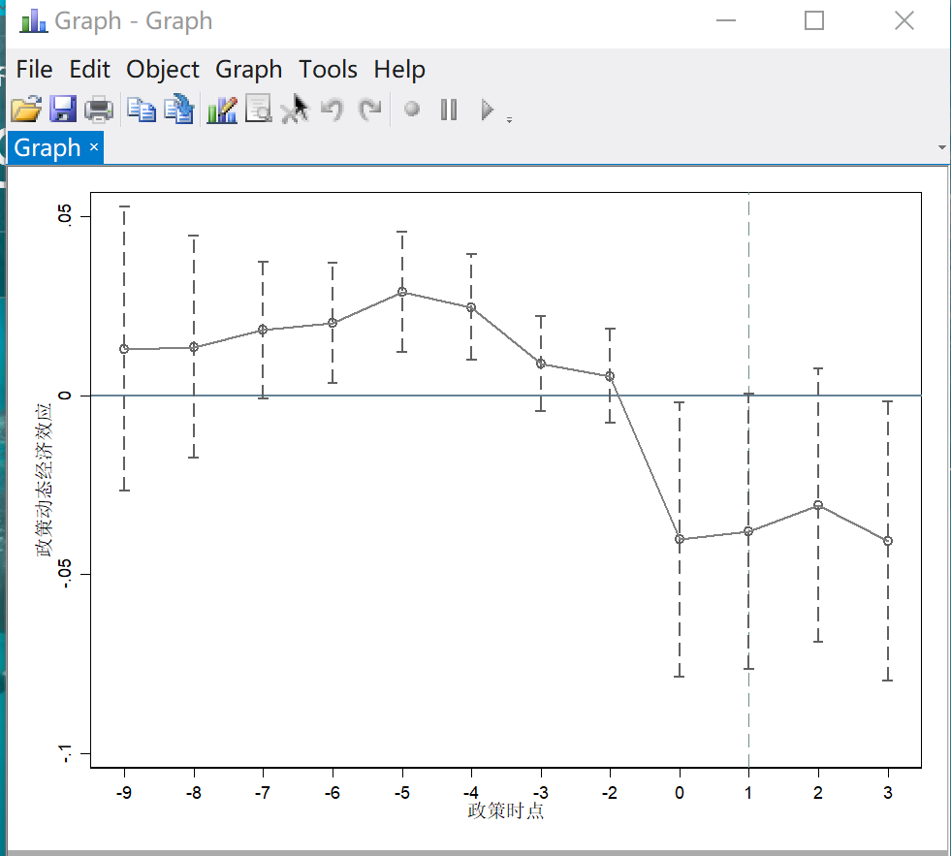
Task: Click the y-axis label .05 at top
Action: [x=64, y=216]
